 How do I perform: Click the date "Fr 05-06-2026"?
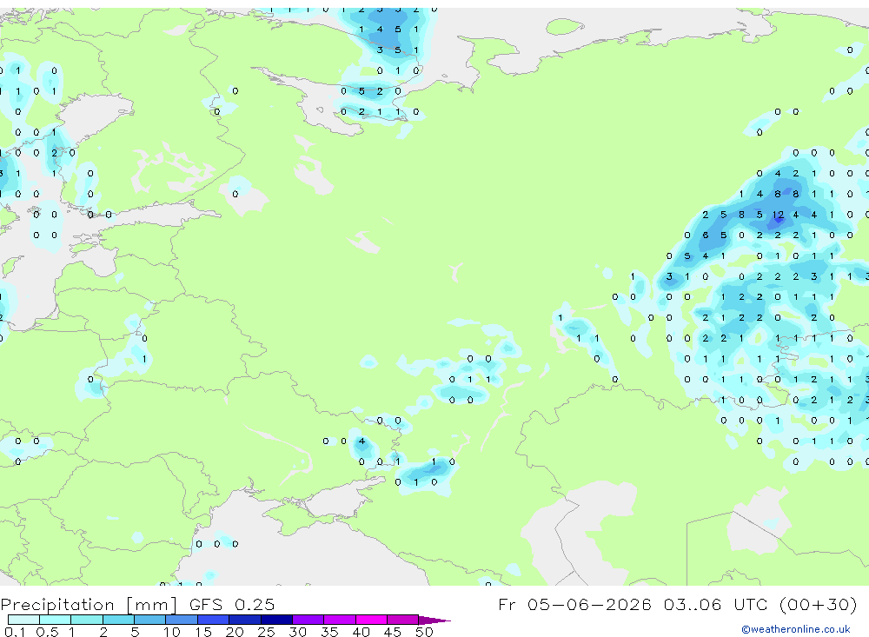point(574,604)
